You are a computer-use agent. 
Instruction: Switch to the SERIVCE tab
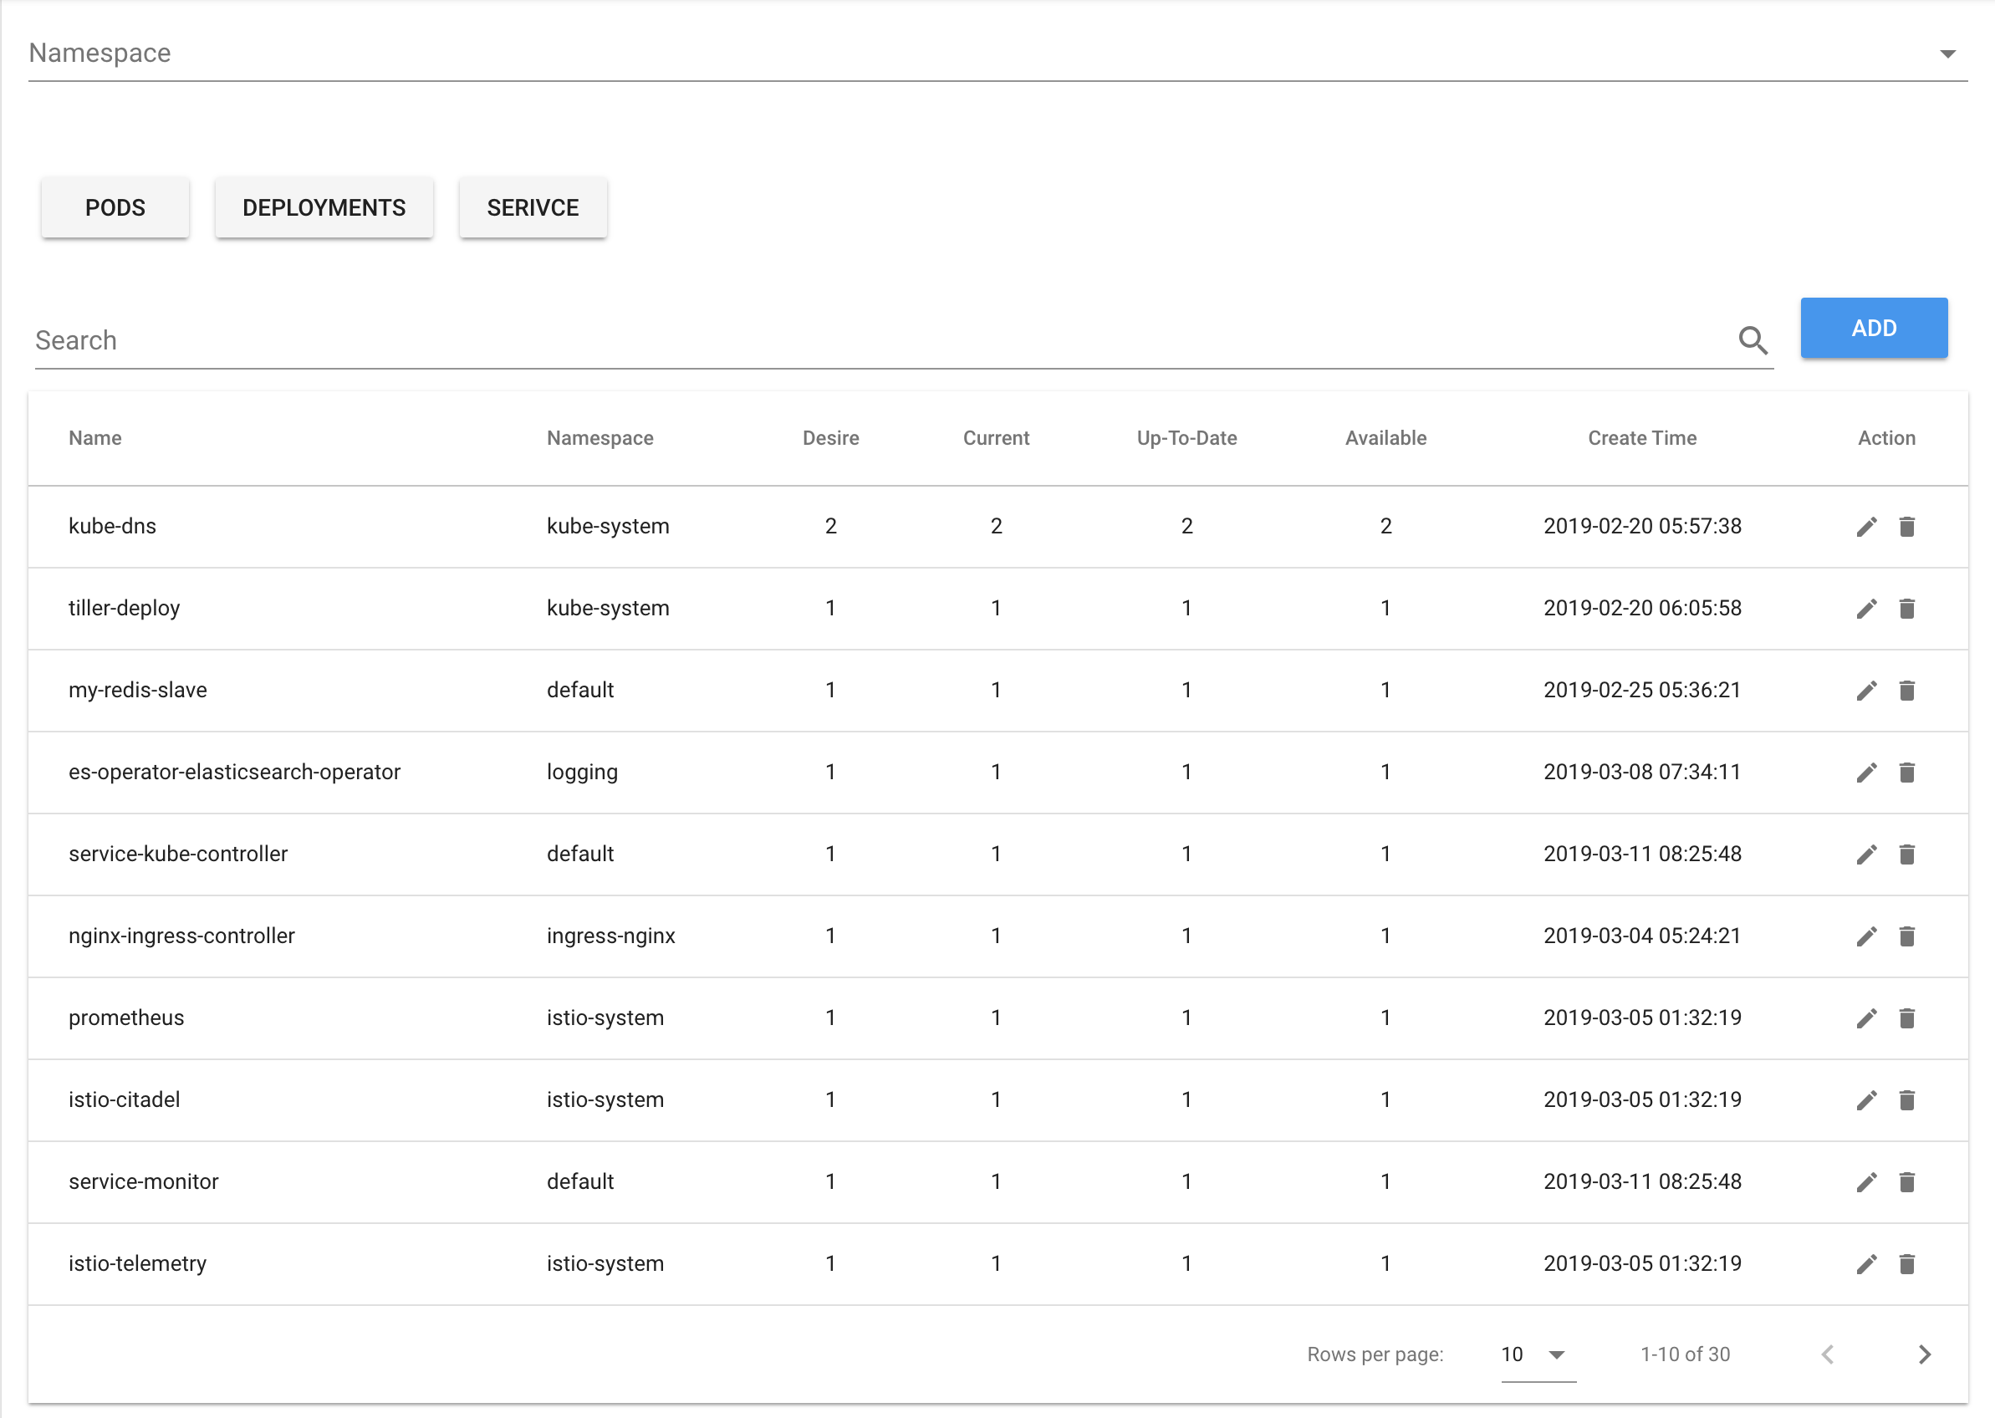pos(533,208)
